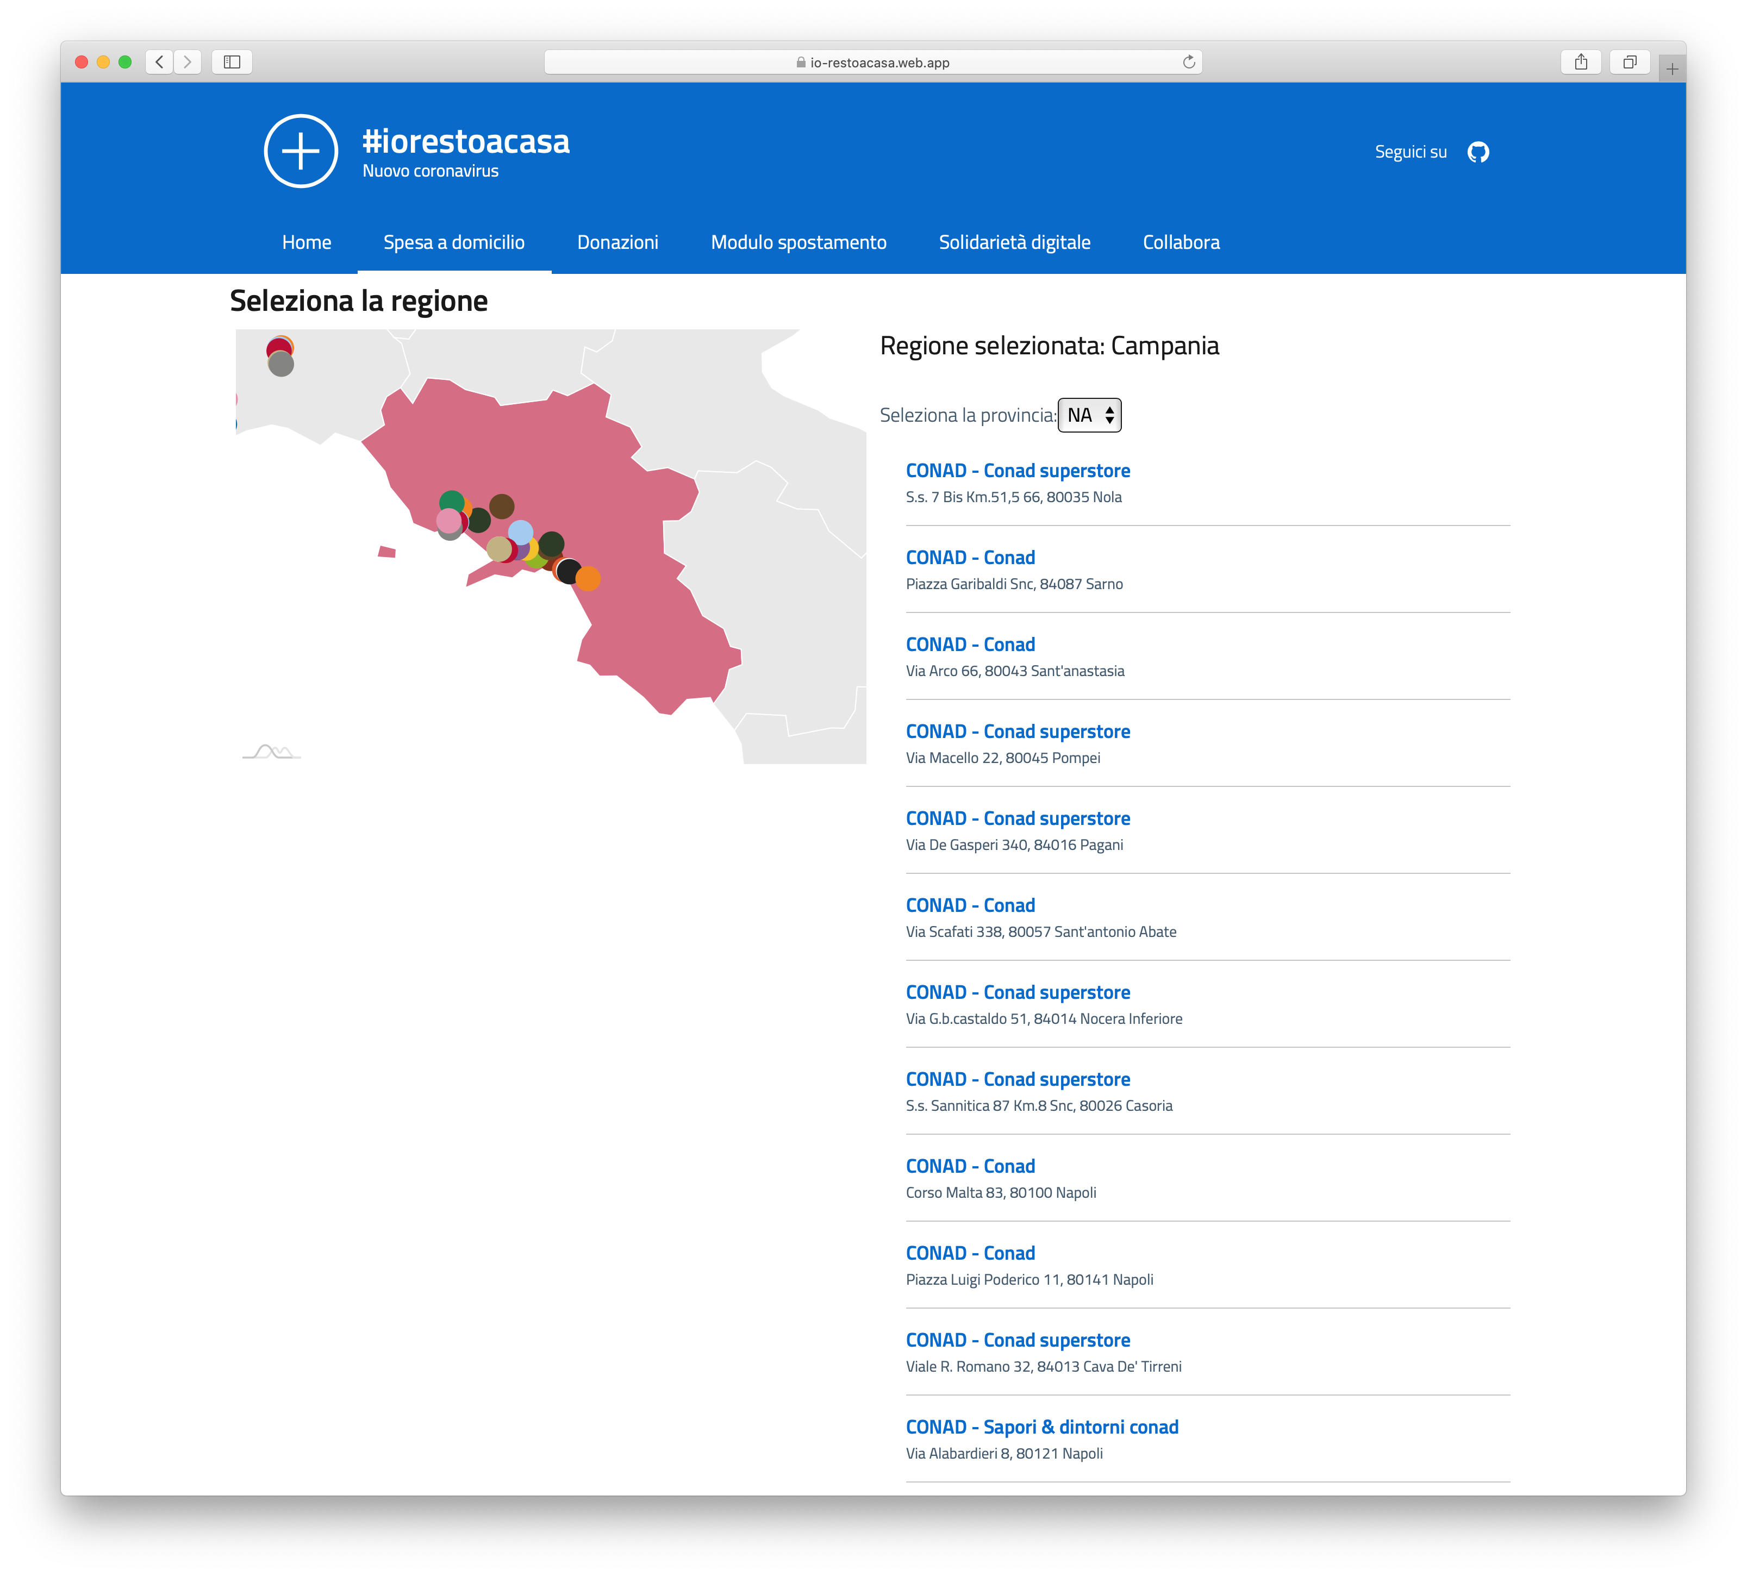
Task: Click the black marker beside the orange one
Action: tap(568, 571)
